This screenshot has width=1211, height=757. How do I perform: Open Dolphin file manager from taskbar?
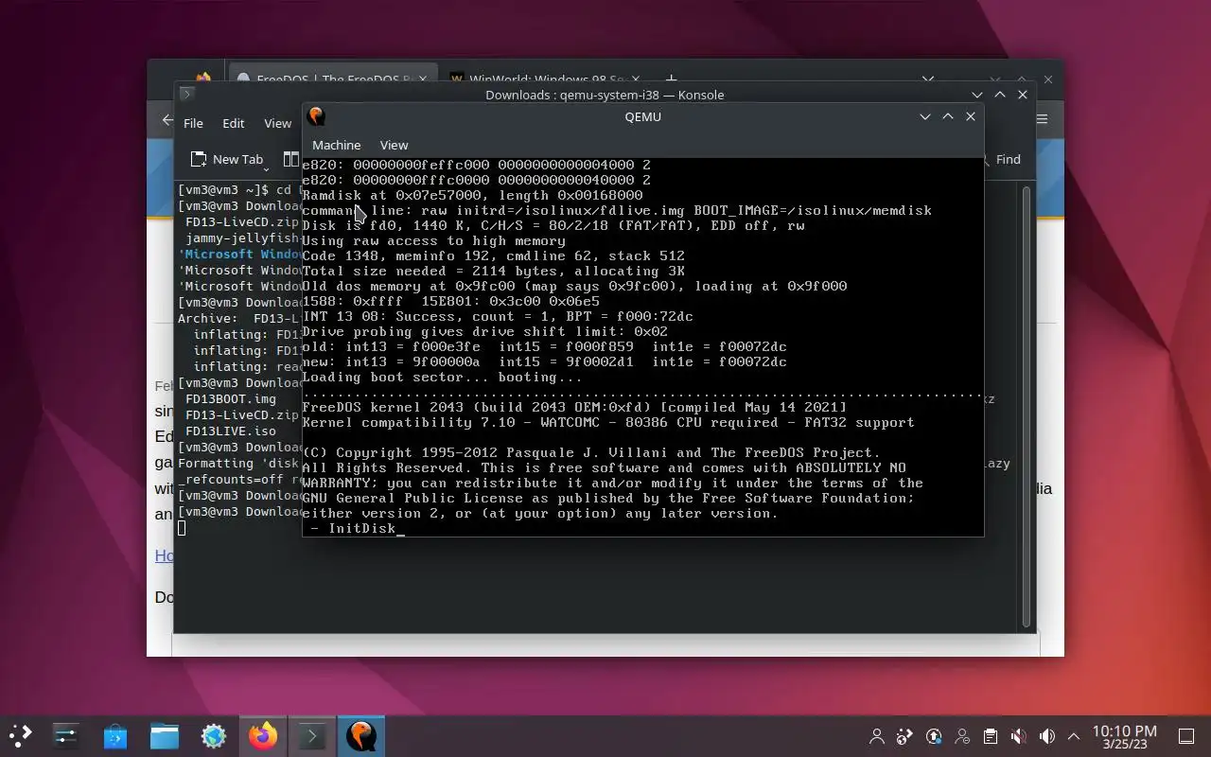coord(165,735)
